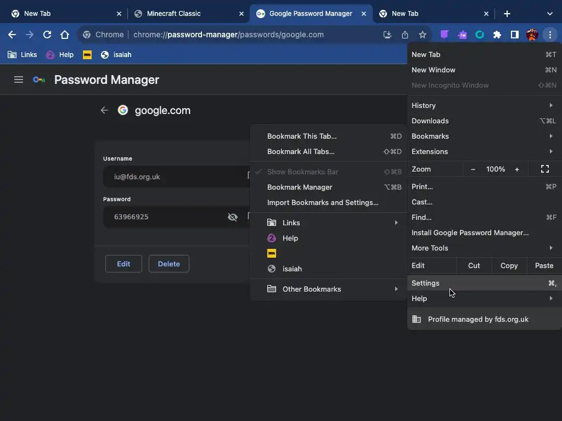
Task: Toggle Show Bookmarks Bar option
Action: tap(328, 172)
